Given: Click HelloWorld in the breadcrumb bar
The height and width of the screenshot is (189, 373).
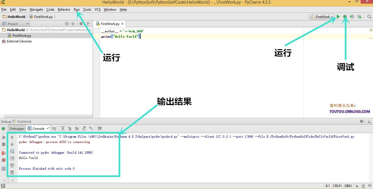Looking at the screenshot, I should 14,17.
